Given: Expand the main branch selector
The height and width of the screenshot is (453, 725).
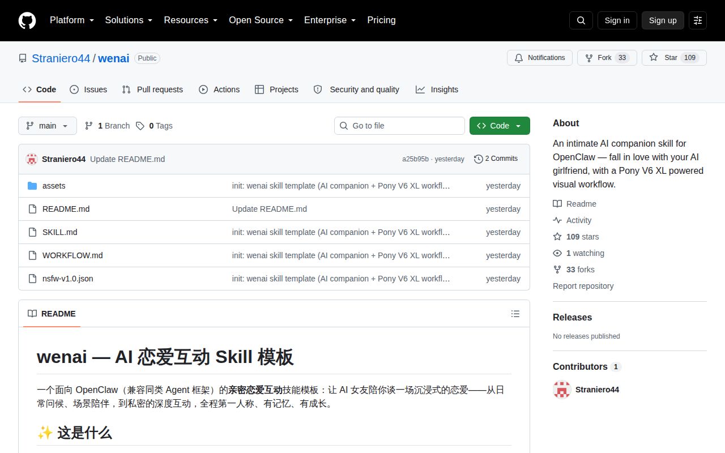Looking at the screenshot, I should tap(48, 126).
